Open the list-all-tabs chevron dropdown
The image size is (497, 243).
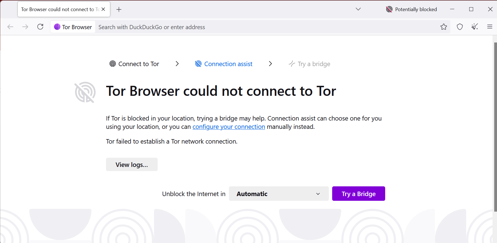[358, 9]
